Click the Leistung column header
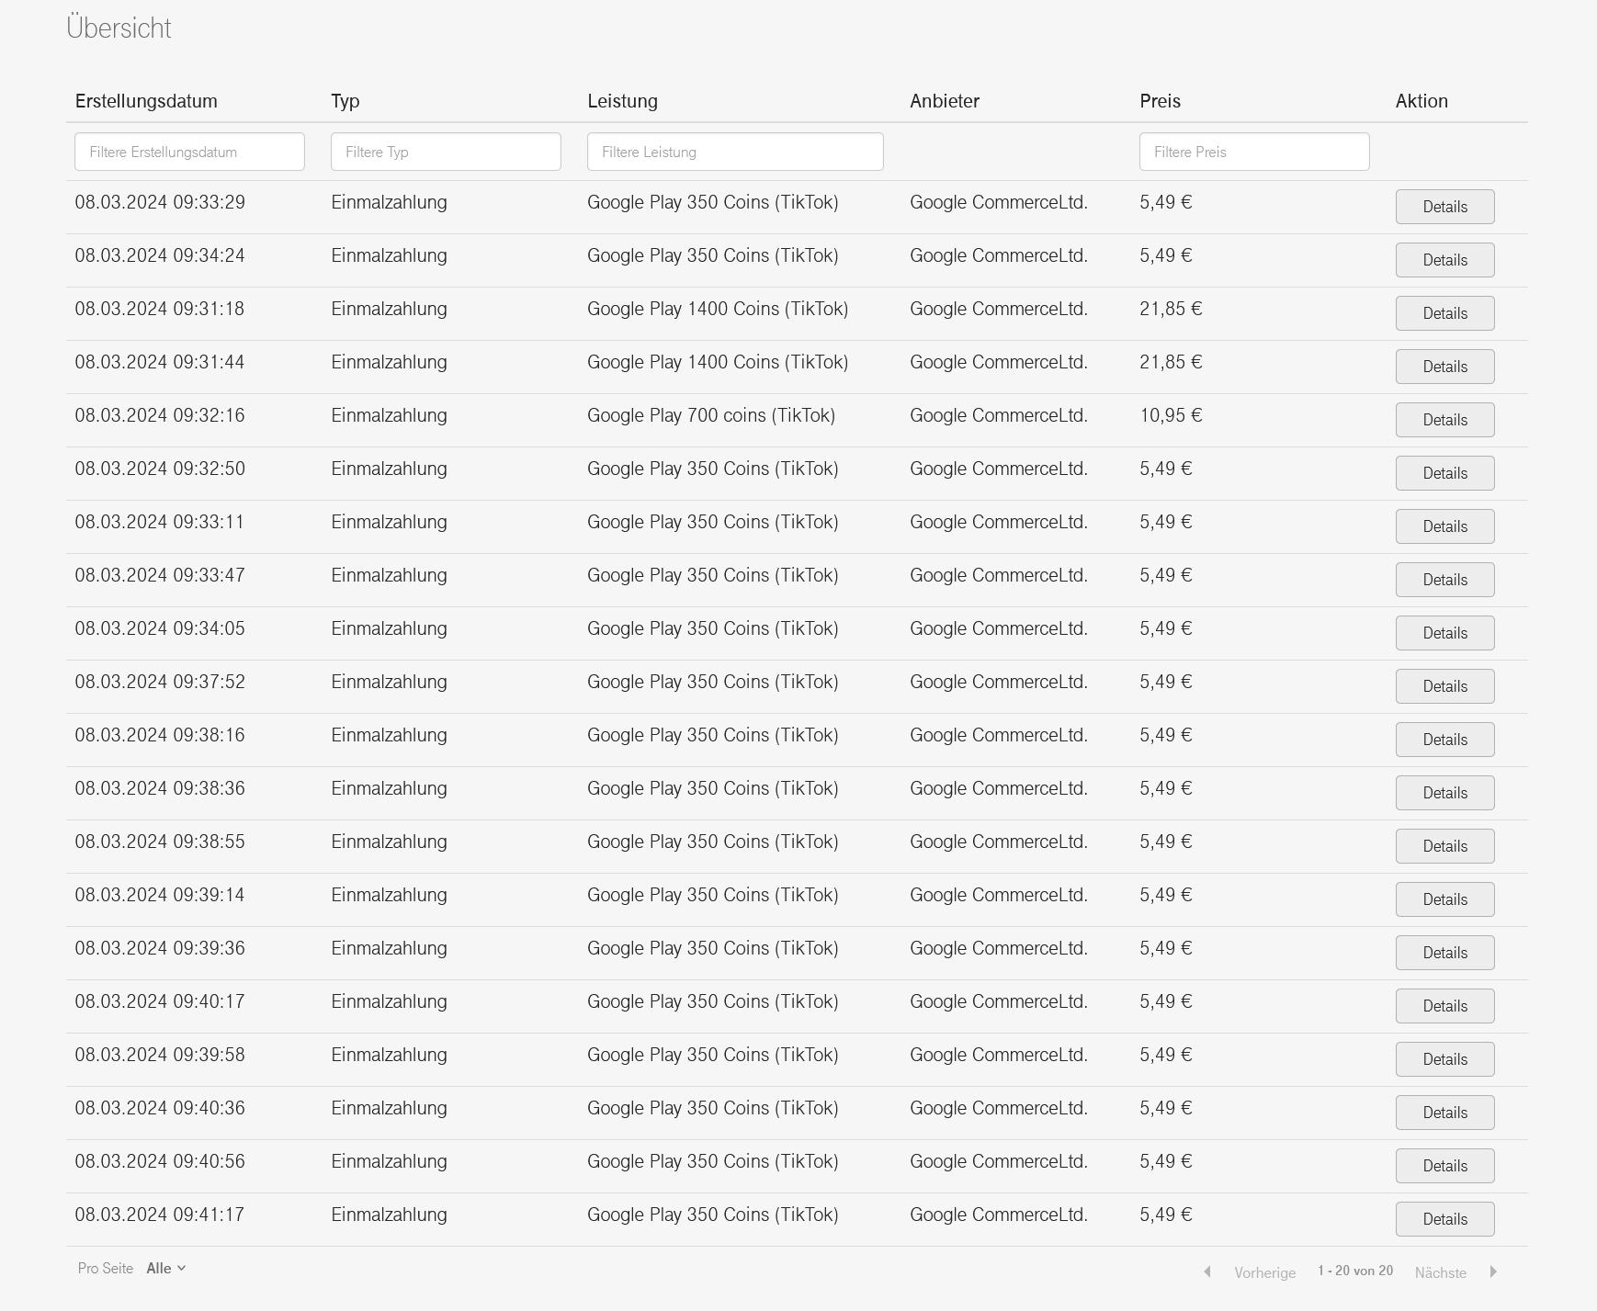The width and height of the screenshot is (1597, 1311). coord(622,101)
